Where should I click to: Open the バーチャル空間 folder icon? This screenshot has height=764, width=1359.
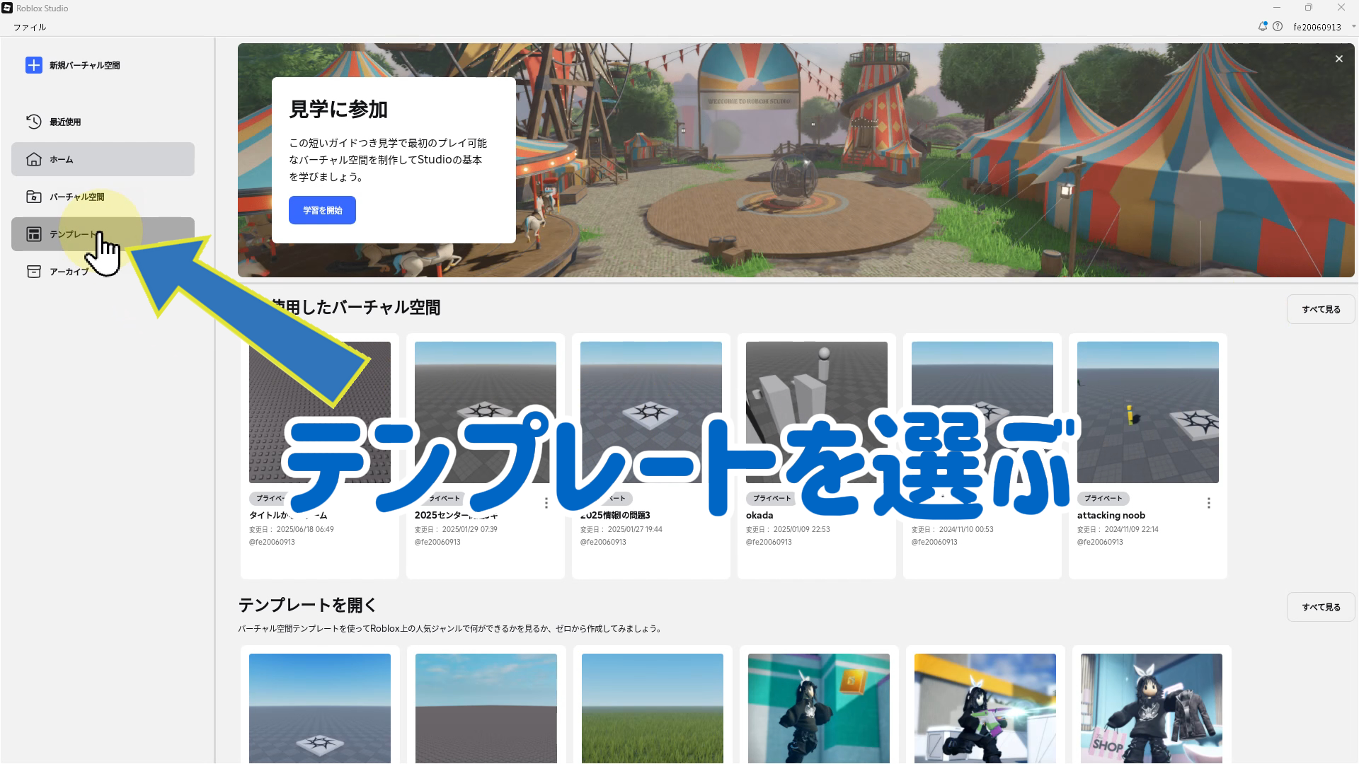pos(33,197)
